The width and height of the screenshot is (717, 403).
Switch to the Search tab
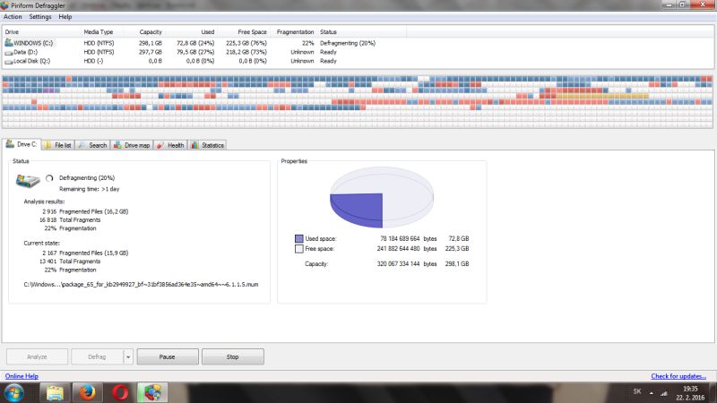click(x=93, y=145)
